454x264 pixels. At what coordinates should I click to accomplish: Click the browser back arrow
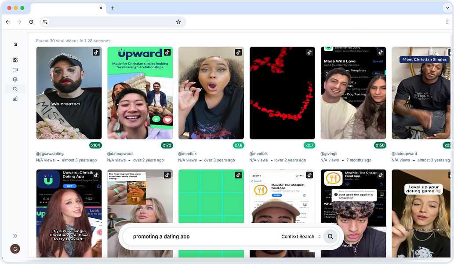(8, 22)
